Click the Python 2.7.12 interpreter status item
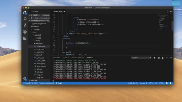Image resolution: width=182 pixels, height=102 pixels. [39, 83]
